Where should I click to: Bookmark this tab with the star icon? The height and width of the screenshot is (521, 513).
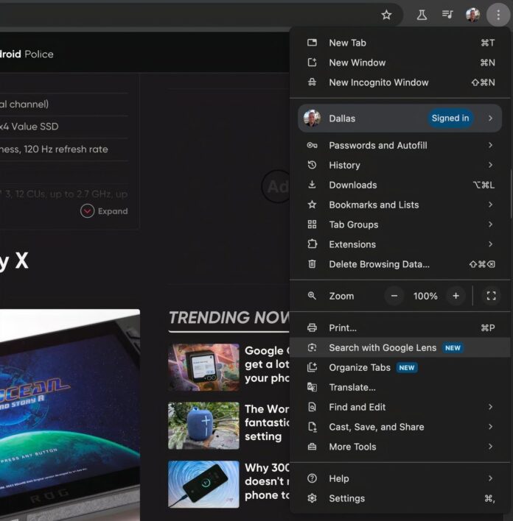click(386, 15)
